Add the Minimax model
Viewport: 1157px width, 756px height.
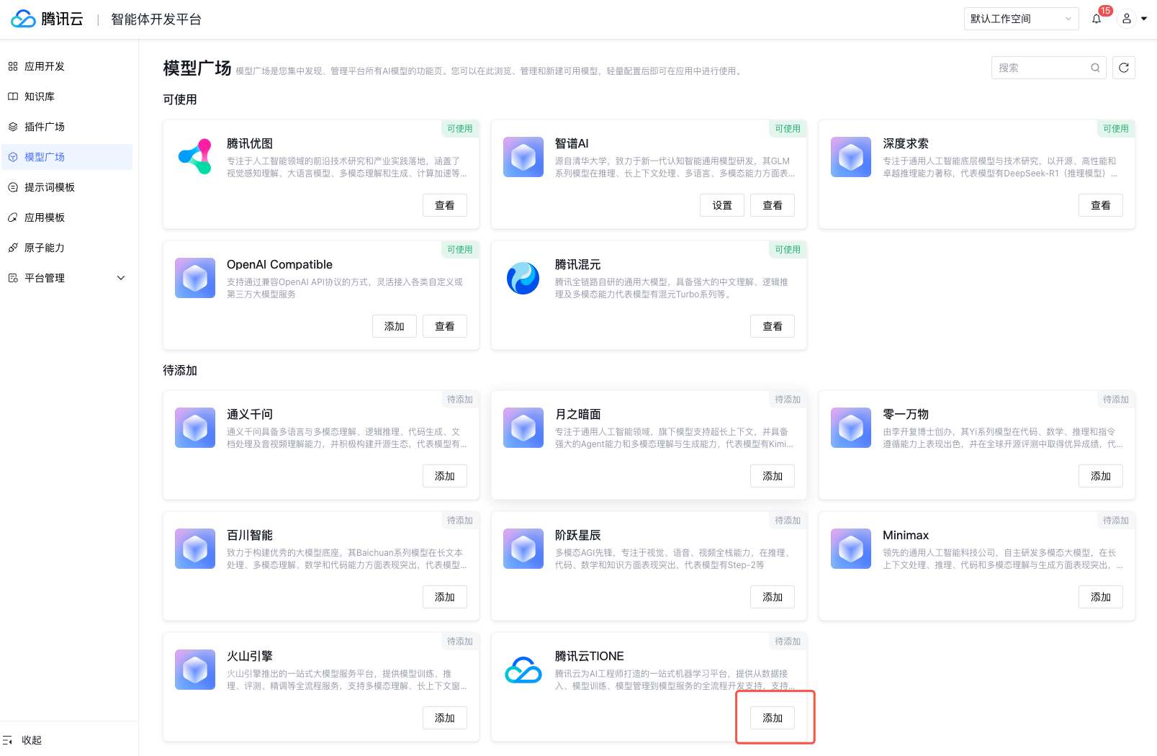[1101, 597]
